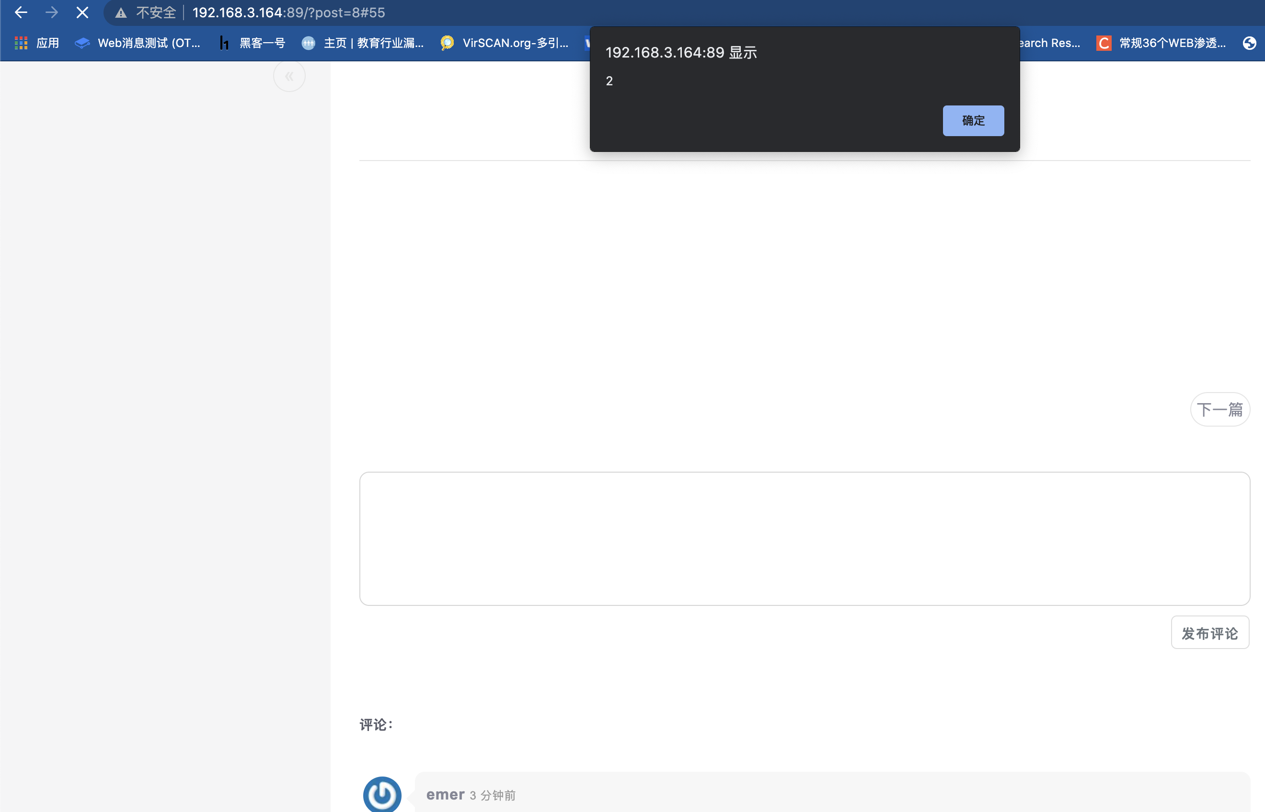The width and height of the screenshot is (1265, 812).
Task: Click the browser forward arrow
Action: click(52, 12)
